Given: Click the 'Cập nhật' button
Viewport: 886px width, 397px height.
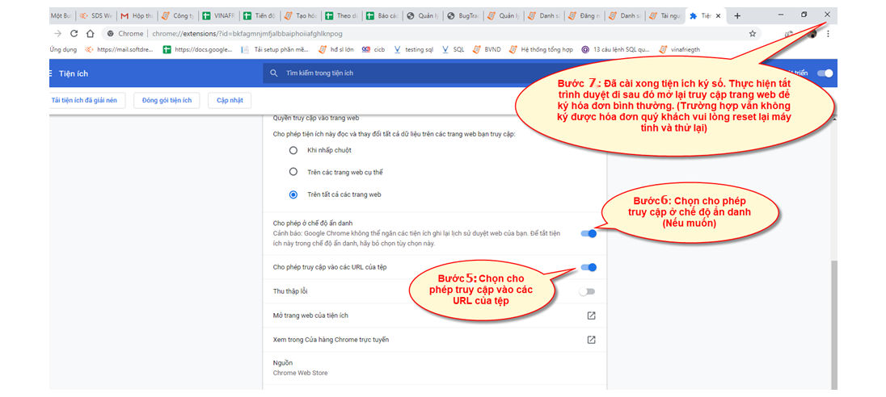Looking at the screenshot, I should click(x=229, y=100).
